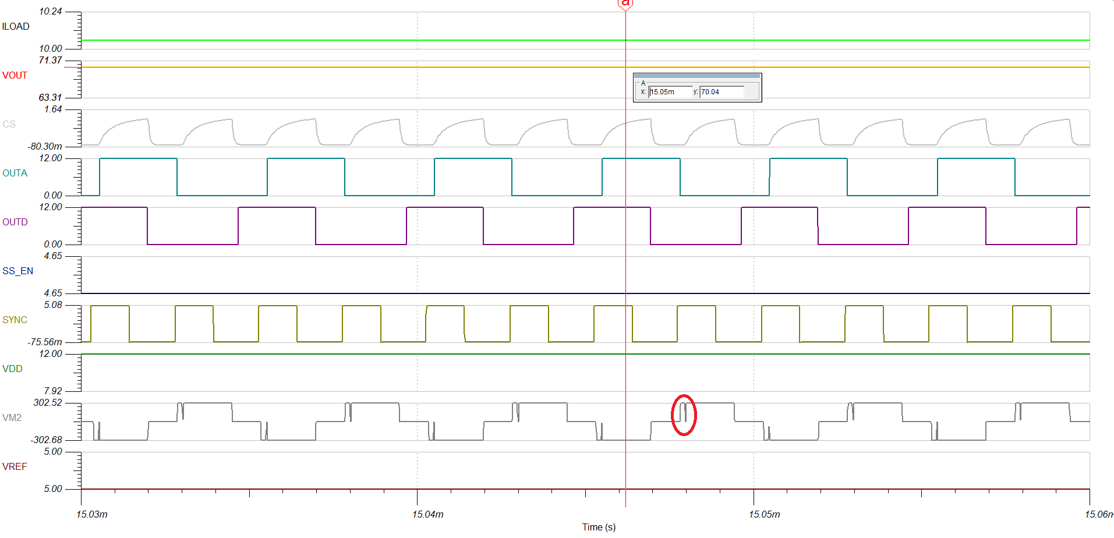Click the CS upper axis value 1.64
This screenshot has width=1114, height=538.
pyautogui.click(x=53, y=109)
